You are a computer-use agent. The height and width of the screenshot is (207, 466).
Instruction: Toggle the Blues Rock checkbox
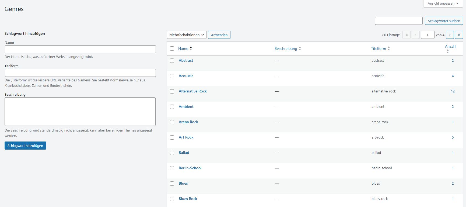click(172, 199)
